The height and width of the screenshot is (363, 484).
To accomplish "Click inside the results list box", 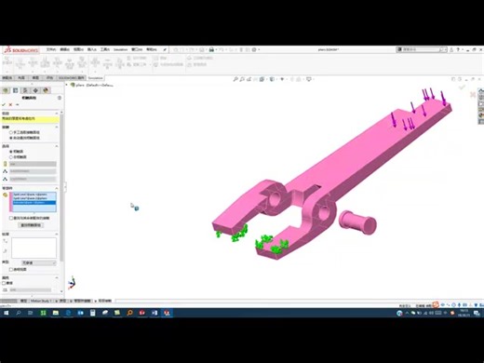I will [x=34, y=248].
